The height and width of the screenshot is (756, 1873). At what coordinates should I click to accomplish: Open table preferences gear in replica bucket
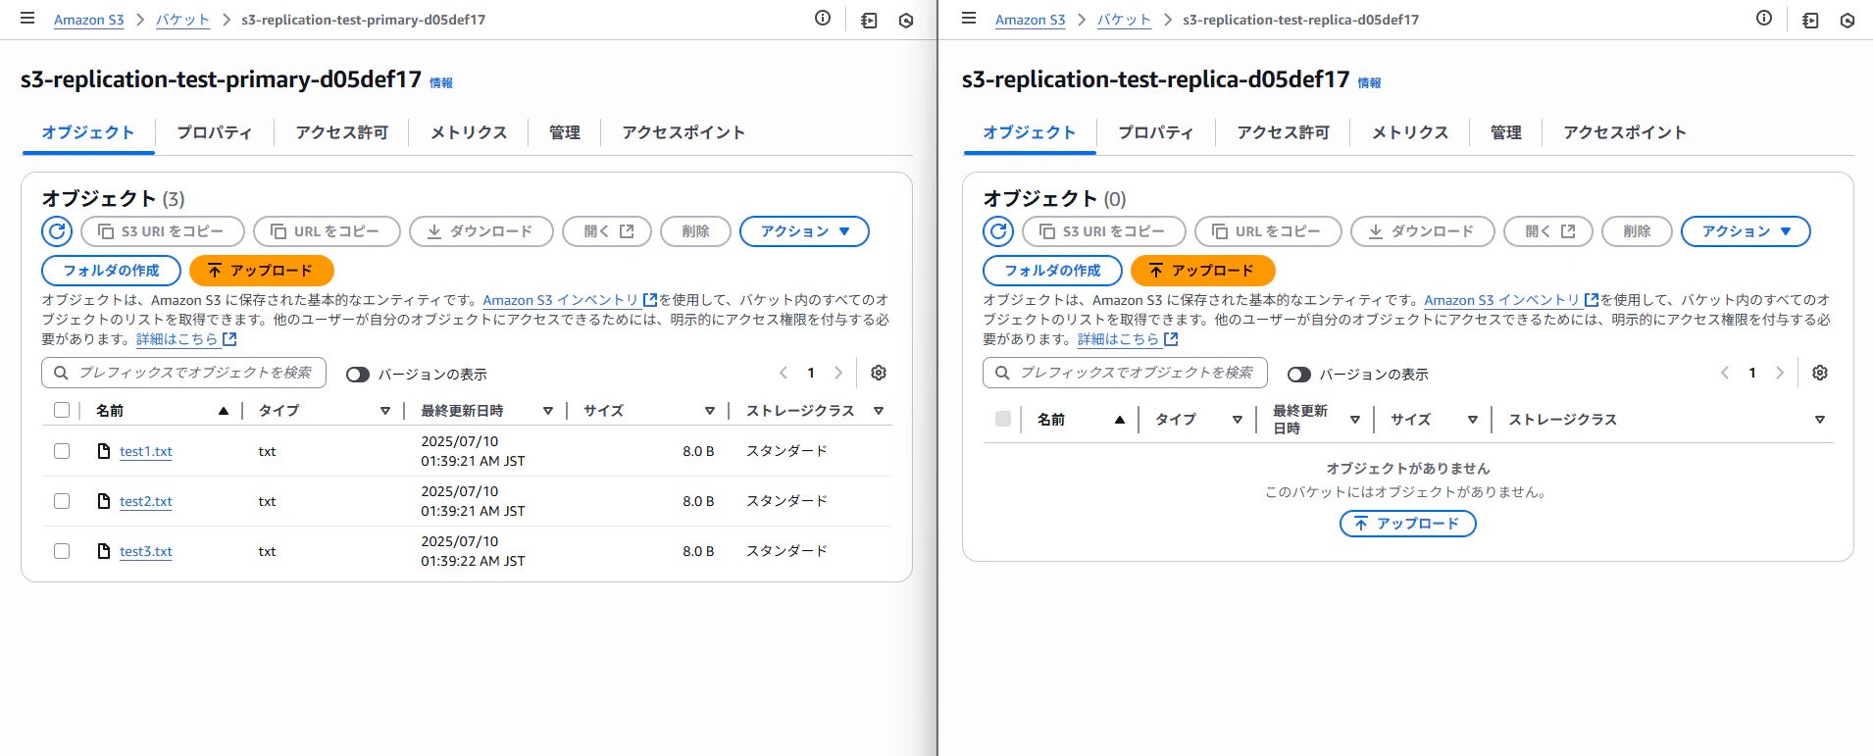point(1820,373)
